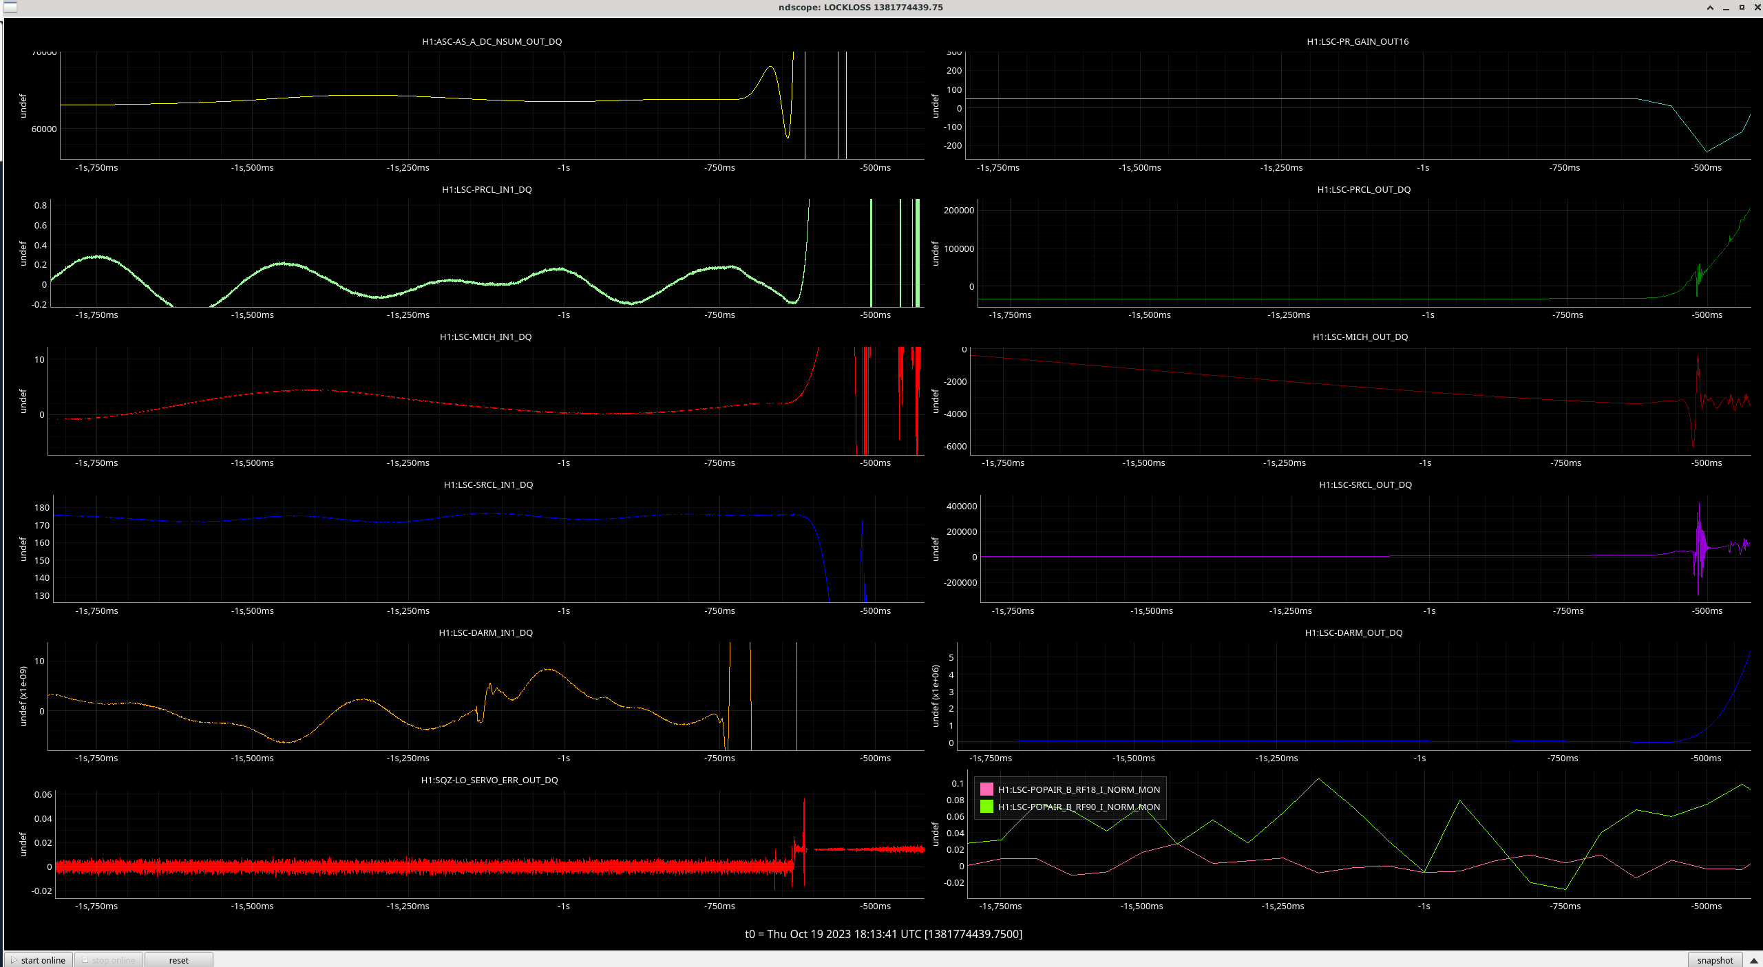Click the keep-above caret icon in title bar
The width and height of the screenshot is (1763, 967).
[x=1710, y=8]
